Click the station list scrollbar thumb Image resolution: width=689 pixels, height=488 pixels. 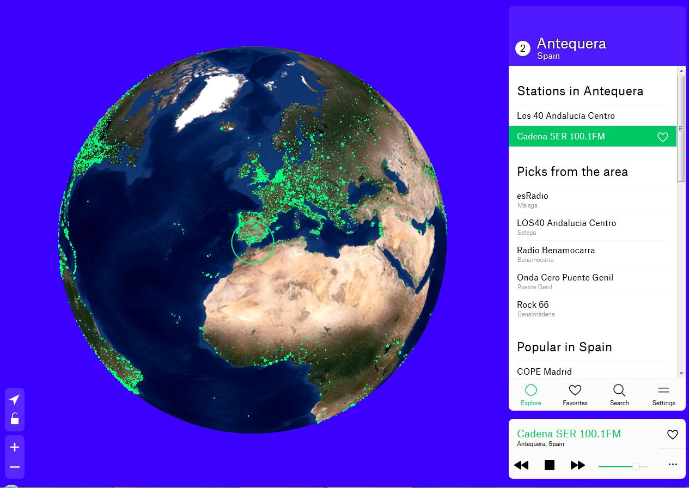[681, 129]
